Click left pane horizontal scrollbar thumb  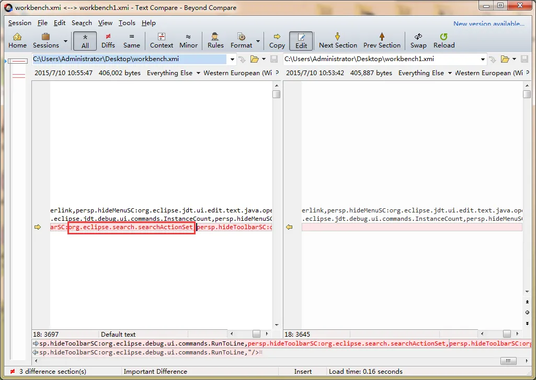tap(256, 334)
